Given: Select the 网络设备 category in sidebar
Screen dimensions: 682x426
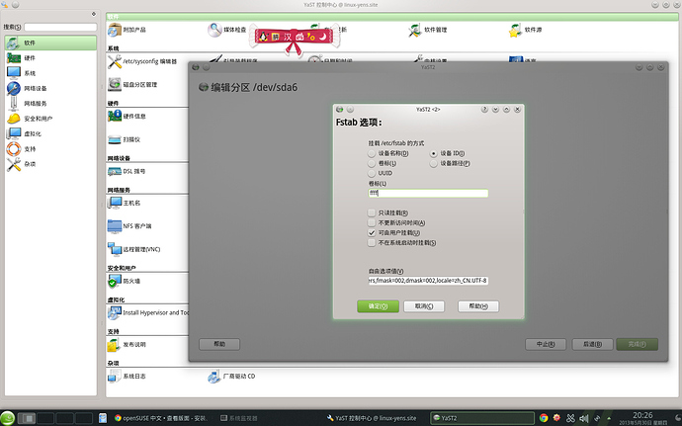Looking at the screenshot, I should (50, 88).
